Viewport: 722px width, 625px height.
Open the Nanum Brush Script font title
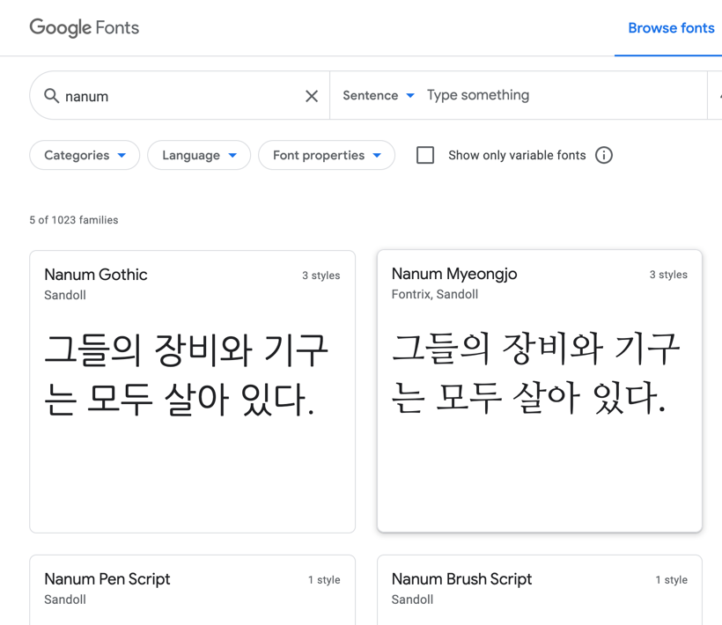[x=461, y=579]
